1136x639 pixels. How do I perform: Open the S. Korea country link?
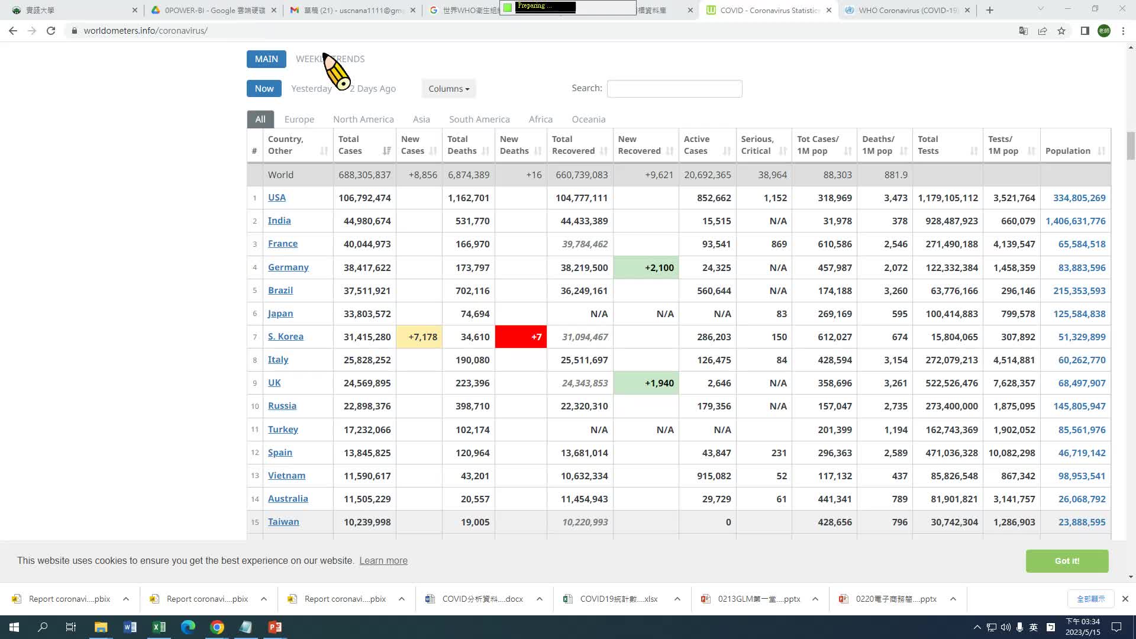286,337
